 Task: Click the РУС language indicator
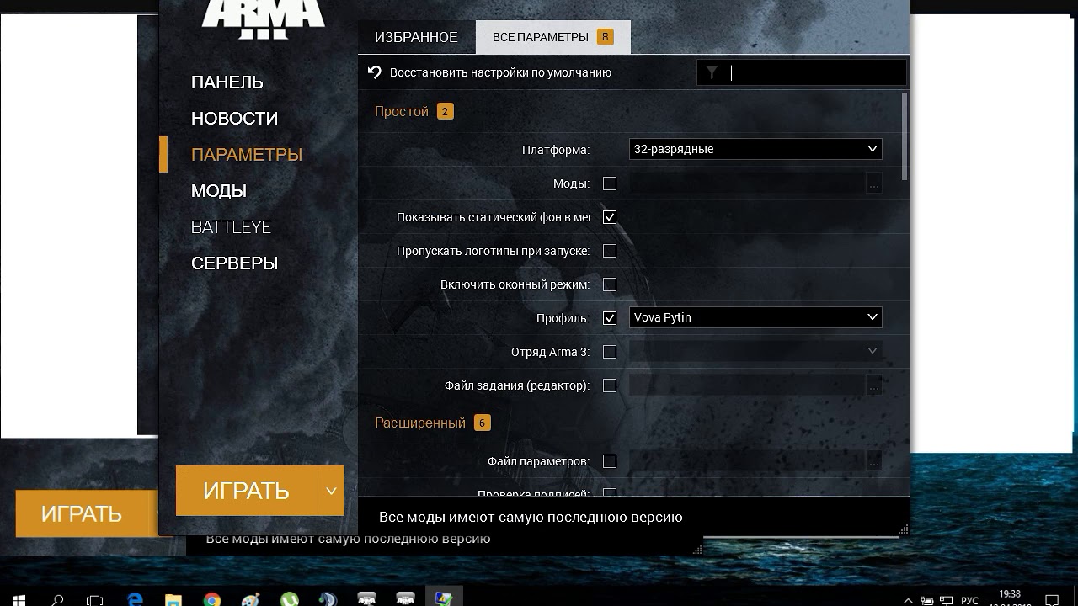pos(969,600)
